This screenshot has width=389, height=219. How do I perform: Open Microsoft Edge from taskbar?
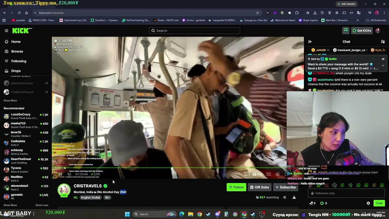pyautogui.click(x=182, y=214)
